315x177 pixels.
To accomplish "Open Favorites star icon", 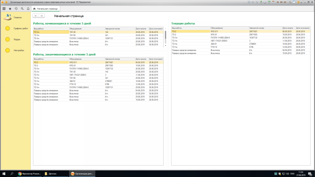I will pos(10,9).
